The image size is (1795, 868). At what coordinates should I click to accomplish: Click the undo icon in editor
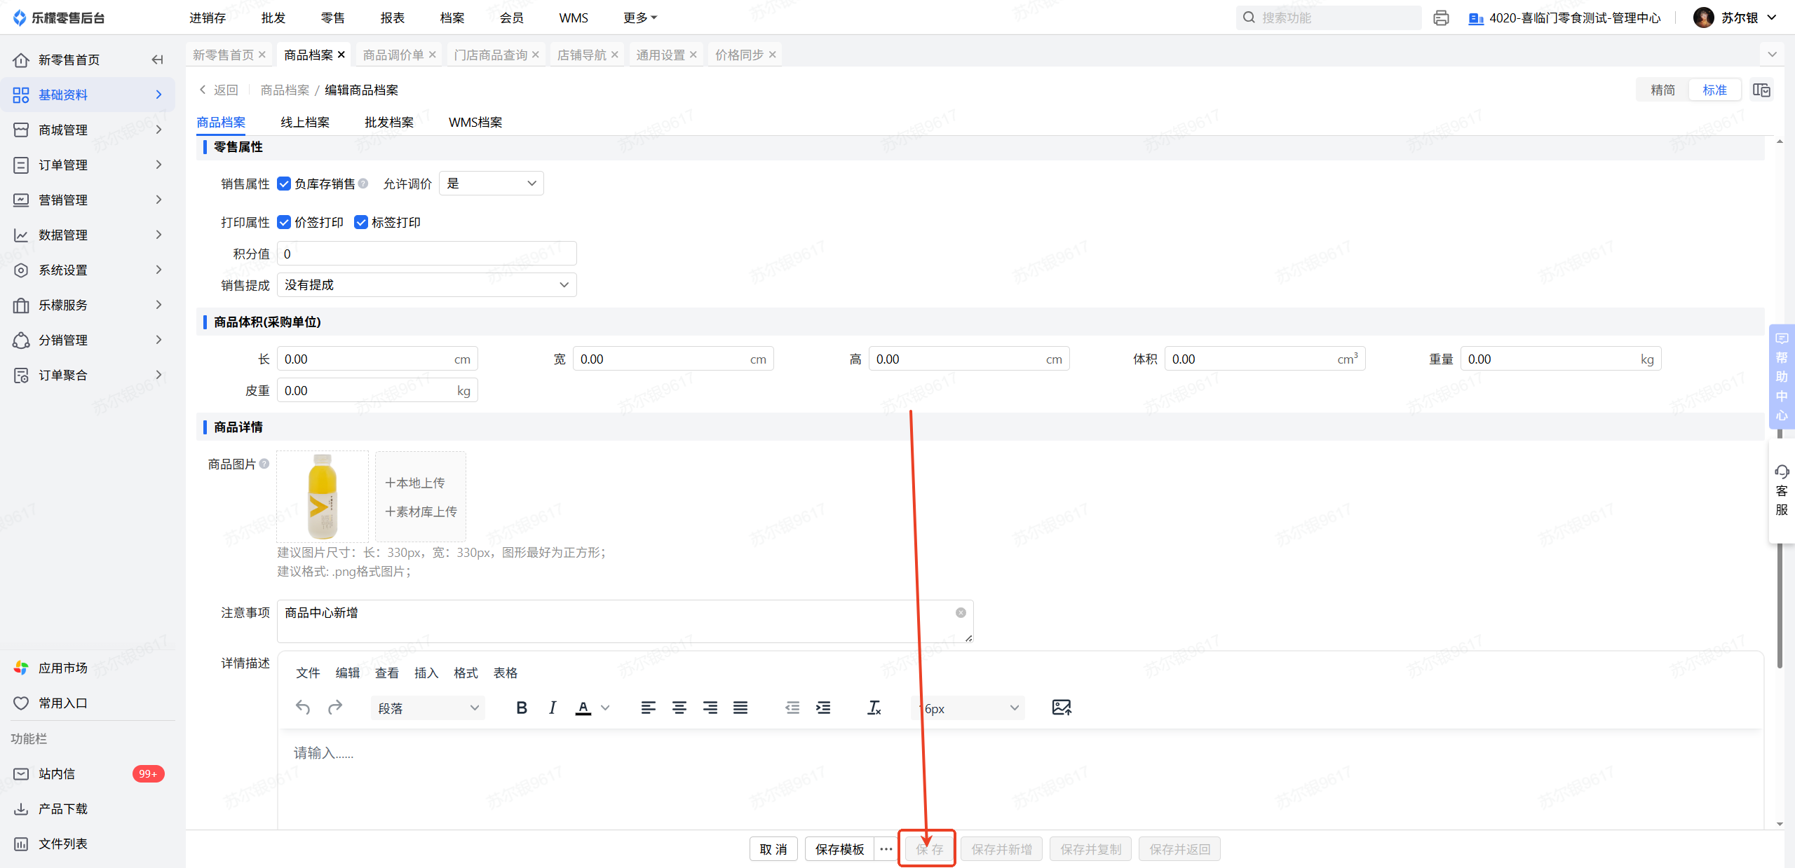[303, 708]
